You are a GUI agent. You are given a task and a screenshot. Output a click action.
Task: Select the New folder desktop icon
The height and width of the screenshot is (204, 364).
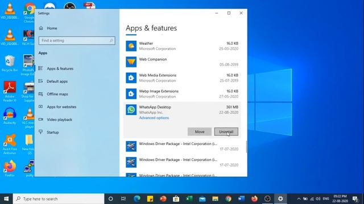[x=29, y=144]
